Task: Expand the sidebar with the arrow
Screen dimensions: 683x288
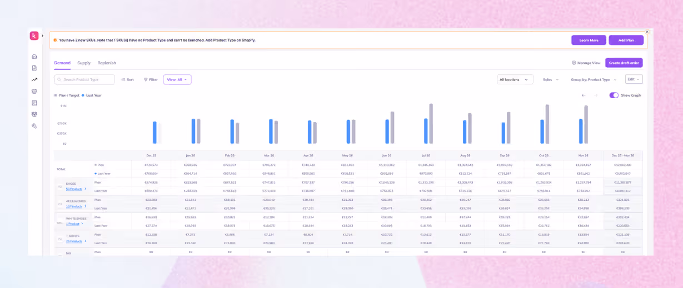Action: [43, 36]
